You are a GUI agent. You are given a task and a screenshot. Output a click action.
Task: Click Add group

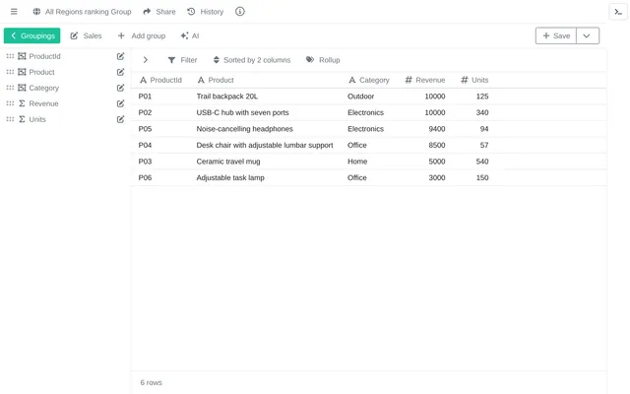[x=142, y=35]
